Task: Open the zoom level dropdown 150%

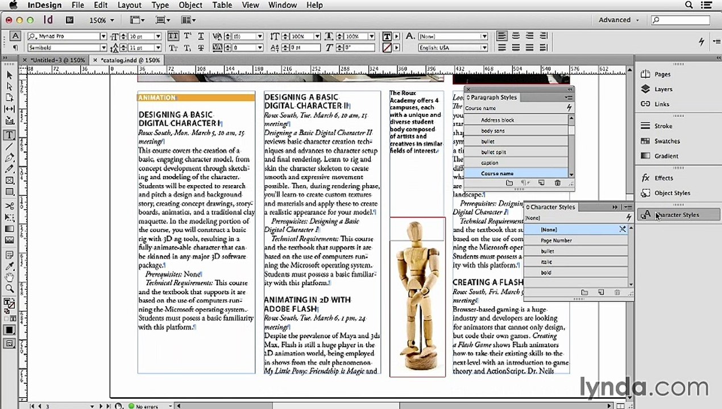Action: pos(111,20)
